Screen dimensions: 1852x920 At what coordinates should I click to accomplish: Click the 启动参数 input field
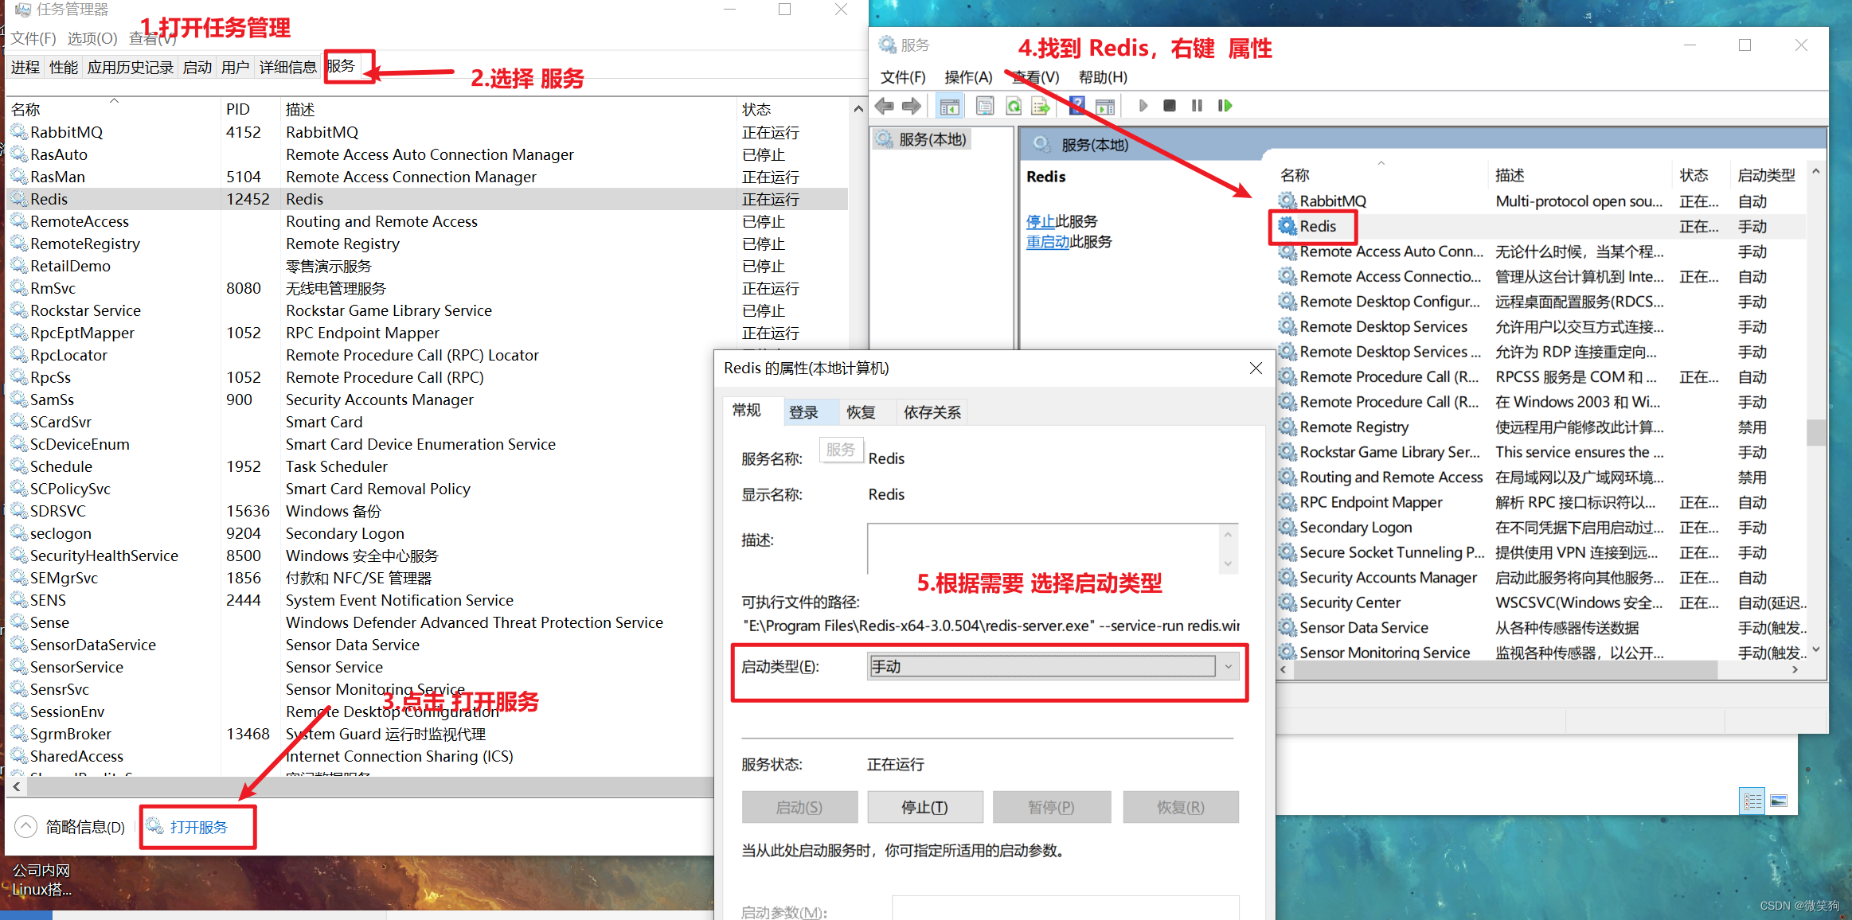click(1065, 908)
